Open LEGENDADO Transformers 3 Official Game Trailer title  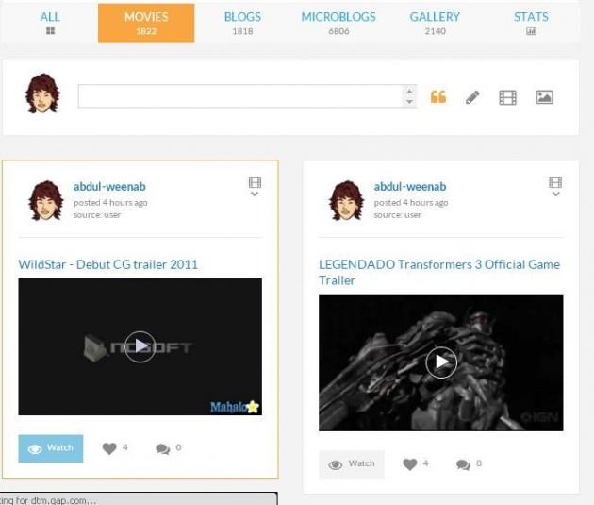(439, 272)
